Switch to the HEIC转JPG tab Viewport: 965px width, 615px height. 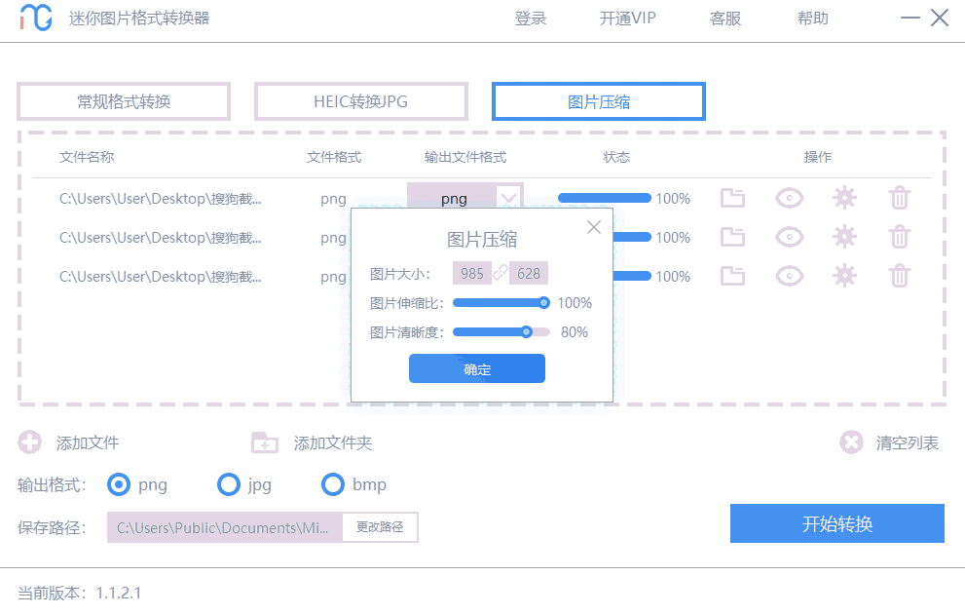pyautogui.click(x=360, y=100)
